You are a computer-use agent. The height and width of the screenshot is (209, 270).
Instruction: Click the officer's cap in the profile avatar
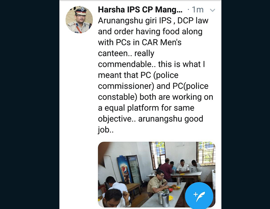pos(80,11)
